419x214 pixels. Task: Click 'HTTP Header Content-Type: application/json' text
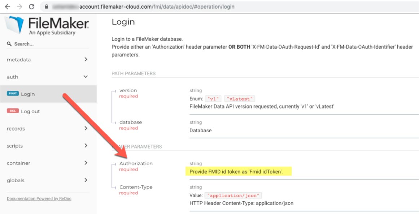coord(241,203)
